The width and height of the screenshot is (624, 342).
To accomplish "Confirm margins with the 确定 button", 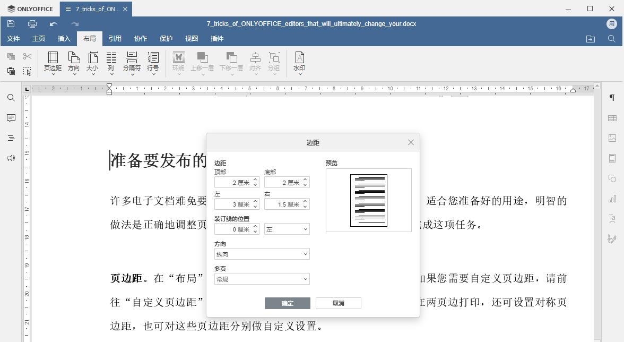I will (x=287, y=303).
